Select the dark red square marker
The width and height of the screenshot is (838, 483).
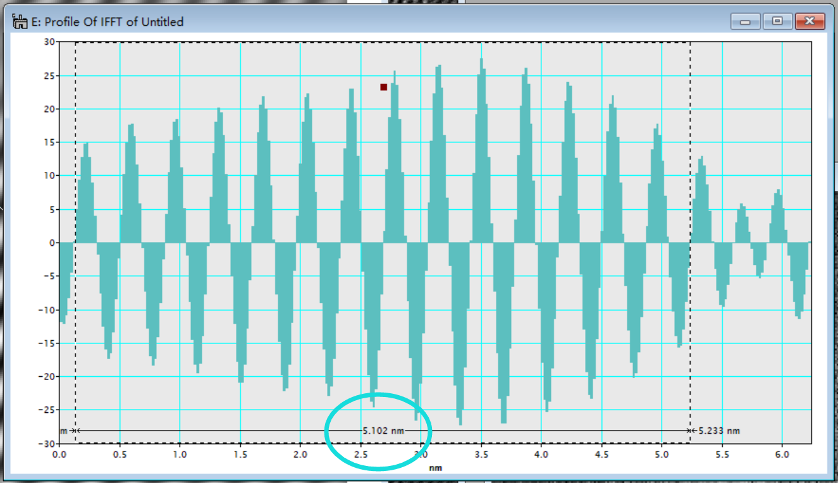[383, 87]
